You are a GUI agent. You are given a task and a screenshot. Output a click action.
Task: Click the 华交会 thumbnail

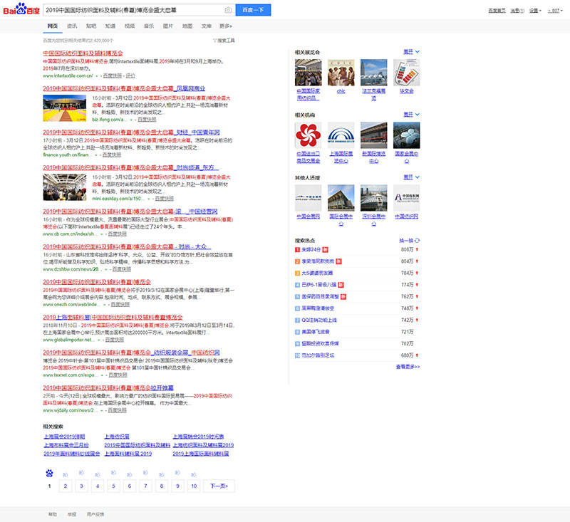pos(406,73)
